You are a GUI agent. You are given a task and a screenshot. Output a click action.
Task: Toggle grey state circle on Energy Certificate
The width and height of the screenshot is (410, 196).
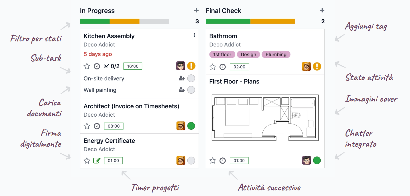coord(191,161)
